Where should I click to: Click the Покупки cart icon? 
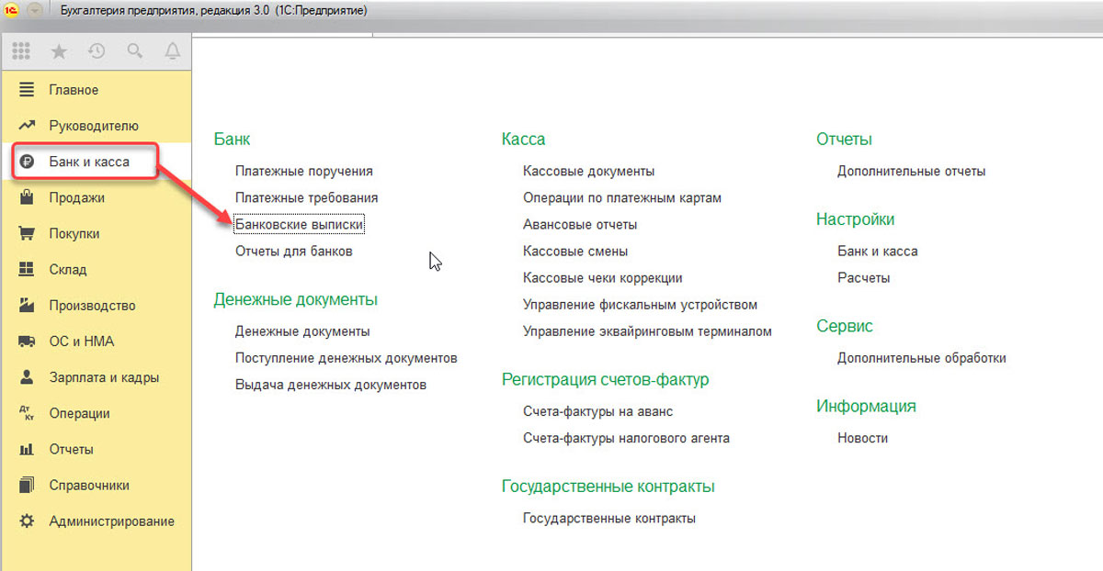(27, 233)
